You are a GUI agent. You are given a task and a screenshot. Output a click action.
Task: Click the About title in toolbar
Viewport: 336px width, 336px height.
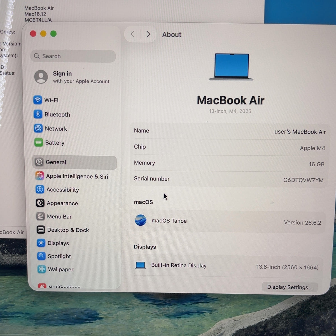[172, 34]
